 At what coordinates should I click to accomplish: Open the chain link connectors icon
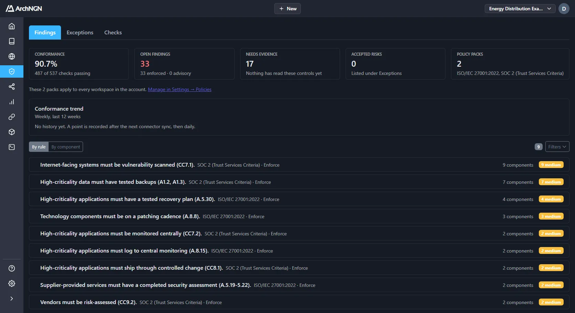(12, 117)
